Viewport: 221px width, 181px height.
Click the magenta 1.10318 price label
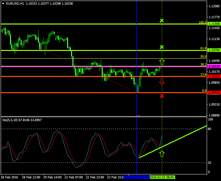click(x=213, y=67)
